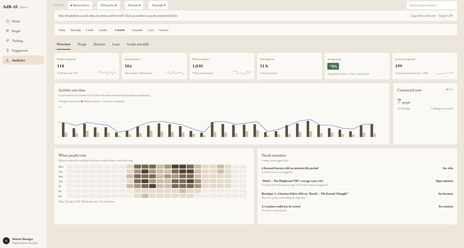Screen dimensions: 464x248
Task: Switch to the Overview tab
Action: point(64,44)
